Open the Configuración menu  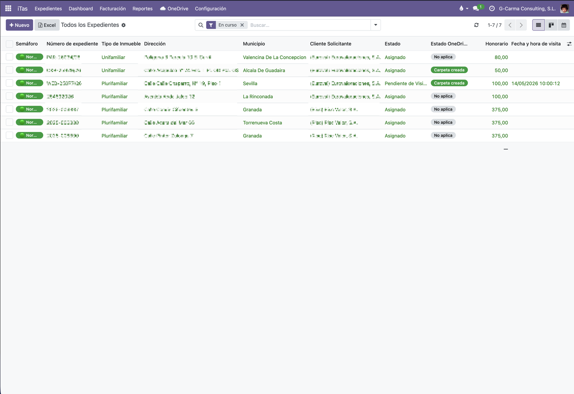(x=211, y=9)
